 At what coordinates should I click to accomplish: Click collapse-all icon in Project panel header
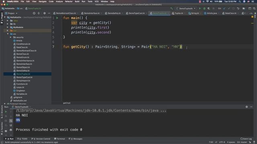[x=39, y=13]
